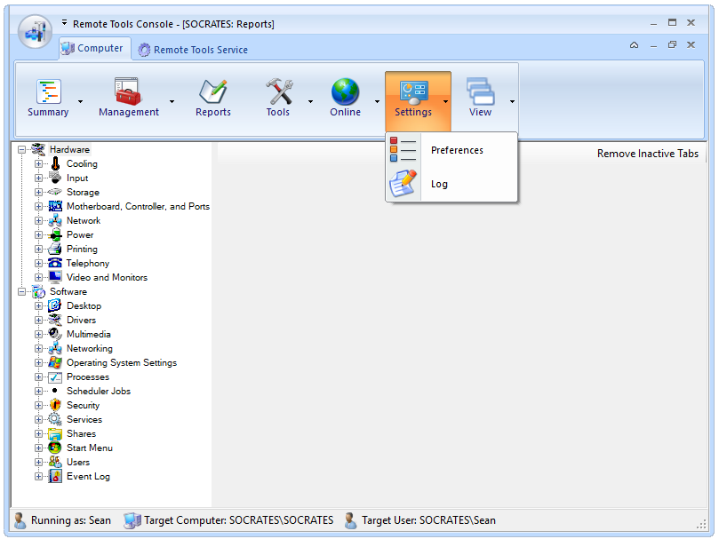Click the Security shield icon
Image resolution: width=719 pixels, height=539 pixels.
point(55,405)
